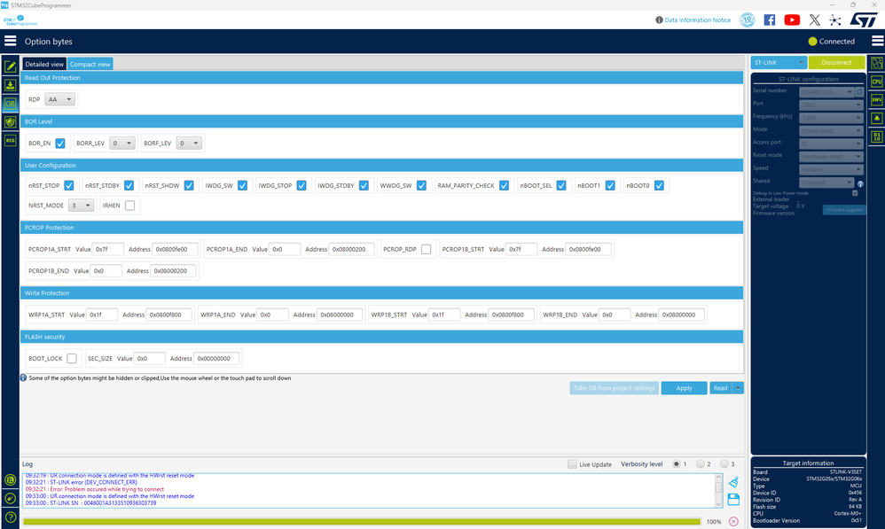
Task: Open the Frequency (kHz) dropdown
Action: [832, 117]
